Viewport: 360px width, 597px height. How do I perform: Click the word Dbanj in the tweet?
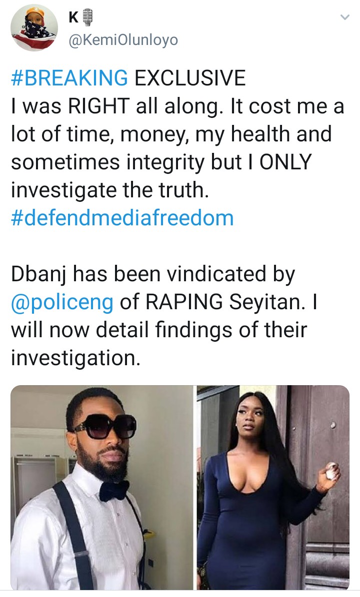pyautogui.click(x=41, y=274)
